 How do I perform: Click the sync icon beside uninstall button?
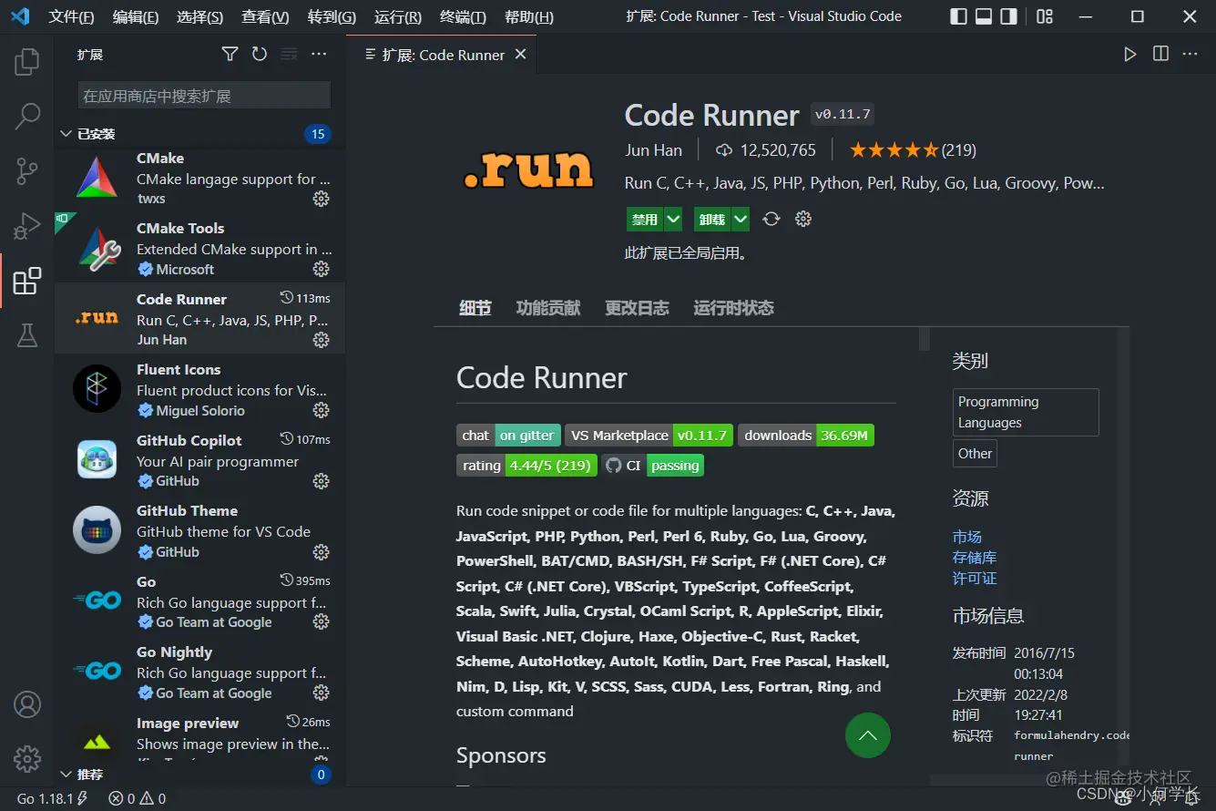pos(771,219)
